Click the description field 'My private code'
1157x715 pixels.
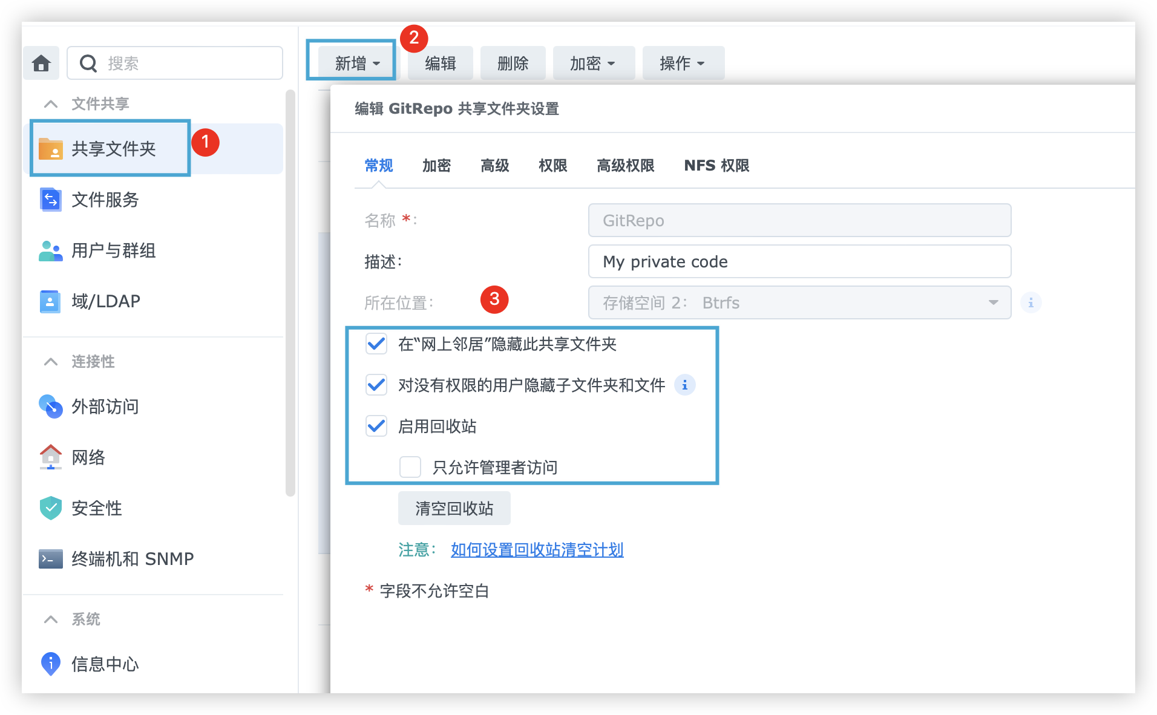click(799, 262)
